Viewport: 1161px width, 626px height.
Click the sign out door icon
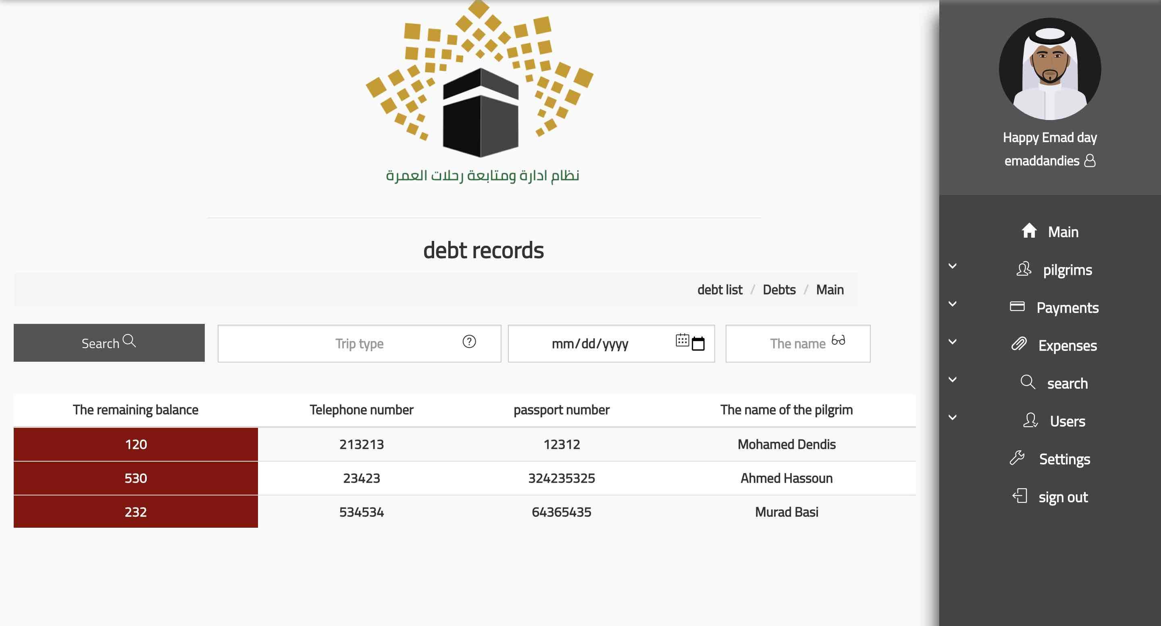click(x=1020, y=496)
